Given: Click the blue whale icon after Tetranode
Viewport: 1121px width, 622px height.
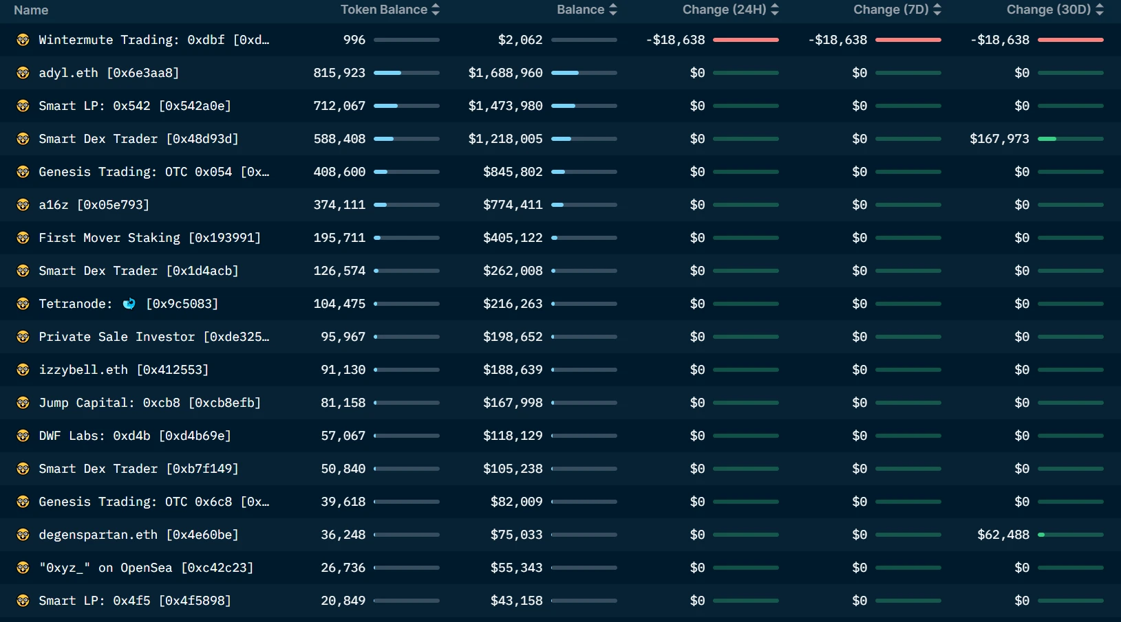Looking at the screenshot, I should click(x=129, y=304).
